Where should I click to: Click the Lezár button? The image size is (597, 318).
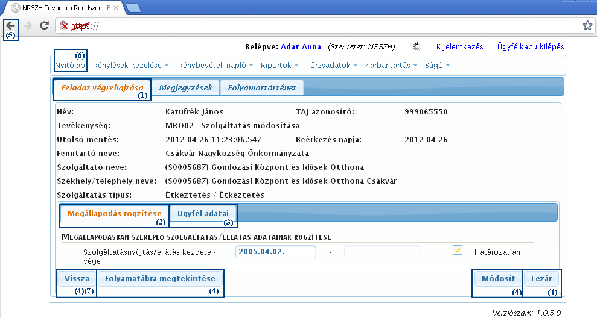tap(541, 279)
